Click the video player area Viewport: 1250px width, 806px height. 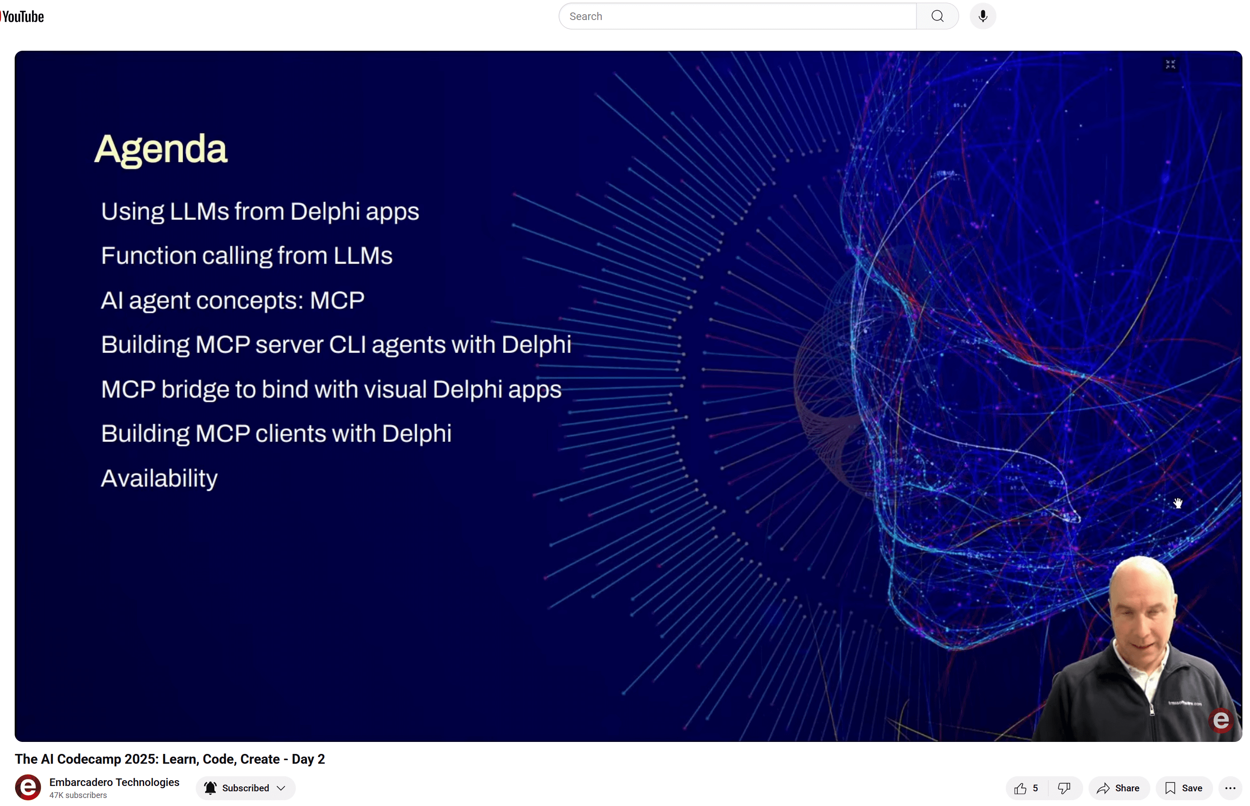click(x=628, y=396)
